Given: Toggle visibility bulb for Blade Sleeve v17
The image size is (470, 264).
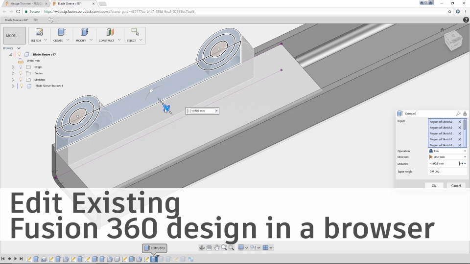Looking at the screenshot, I should [19, 54].
